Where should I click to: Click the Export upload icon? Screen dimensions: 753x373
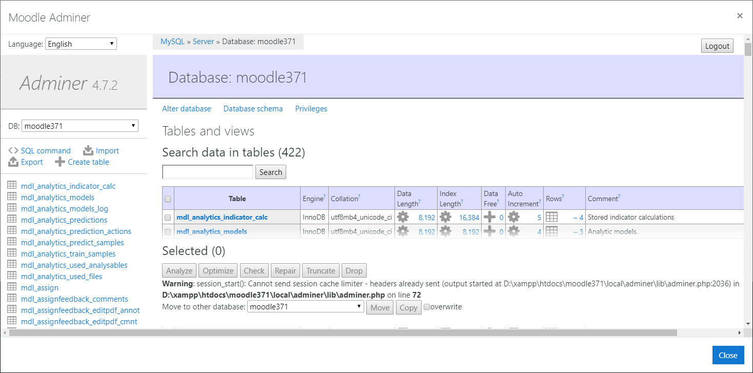pyautogui.click(x=13, y=162)
